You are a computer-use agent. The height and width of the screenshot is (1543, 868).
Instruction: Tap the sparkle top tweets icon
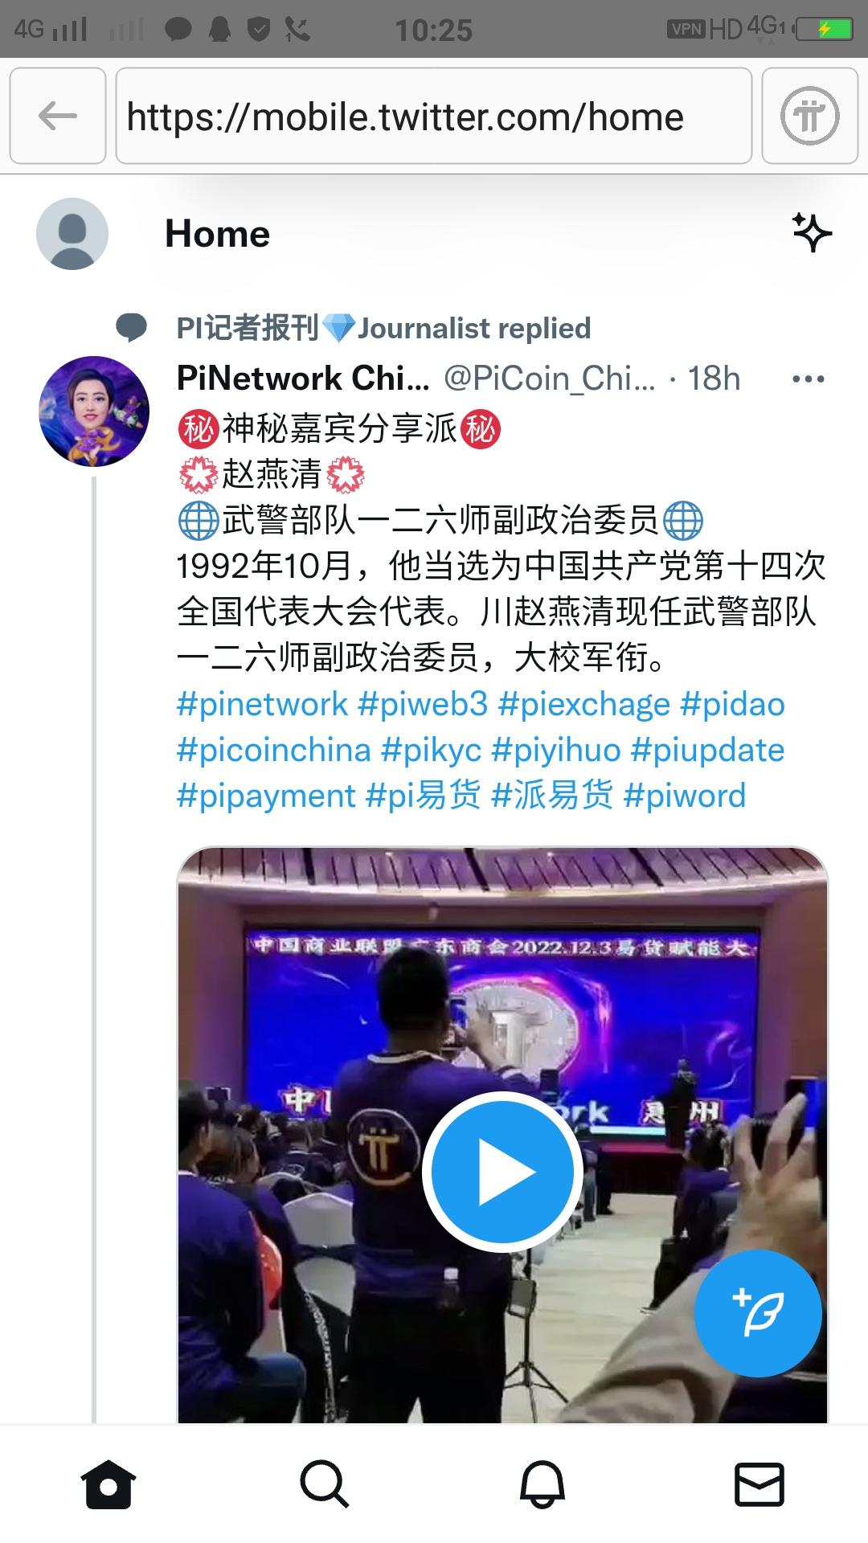point(812,232)
